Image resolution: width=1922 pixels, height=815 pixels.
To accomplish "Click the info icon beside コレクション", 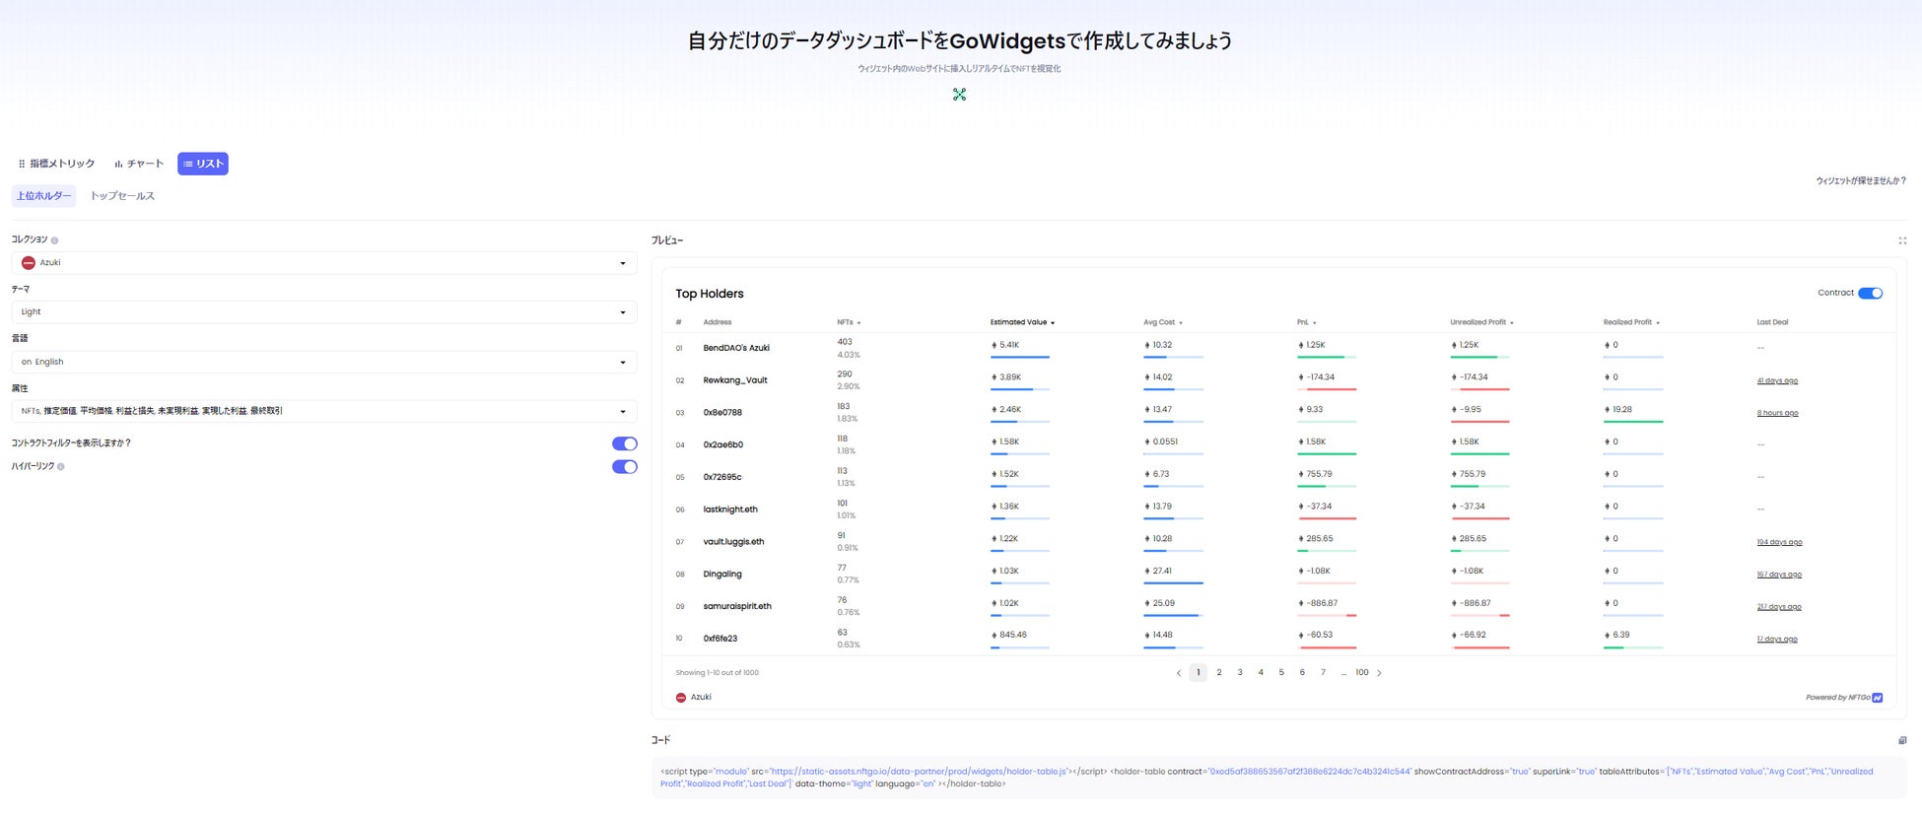I will click(54, 240).
